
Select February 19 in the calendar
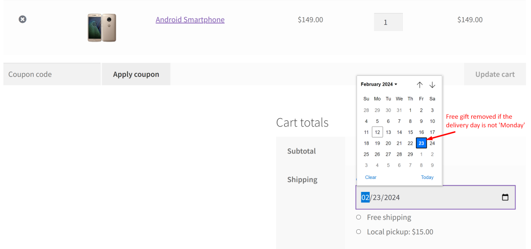coord(378,143)
